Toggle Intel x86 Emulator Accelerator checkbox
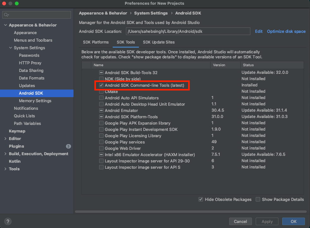 (101, 155)
